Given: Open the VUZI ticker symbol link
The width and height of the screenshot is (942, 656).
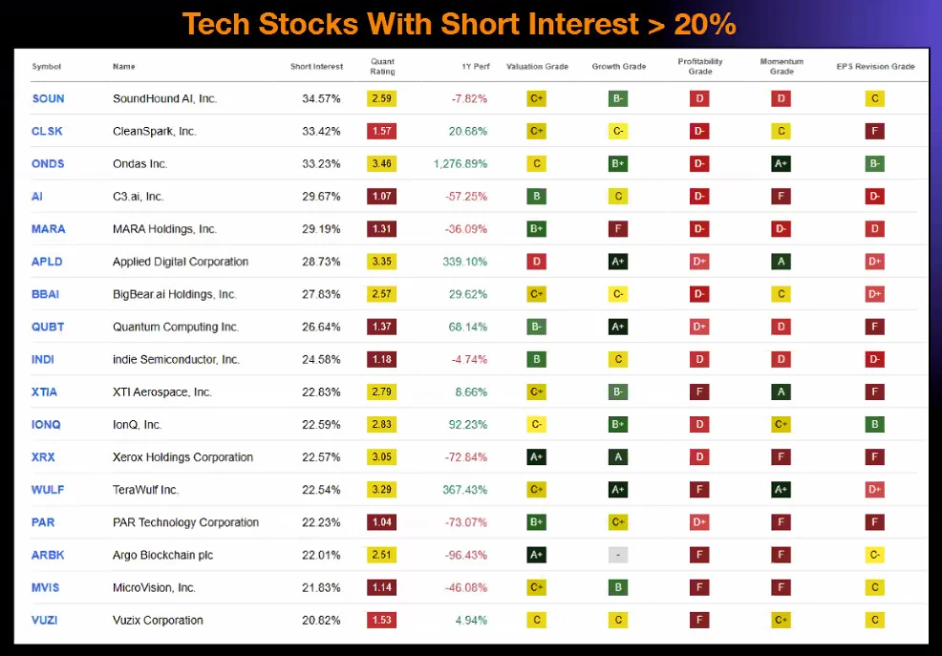Looking at the screenshot, I should (45, 621).
